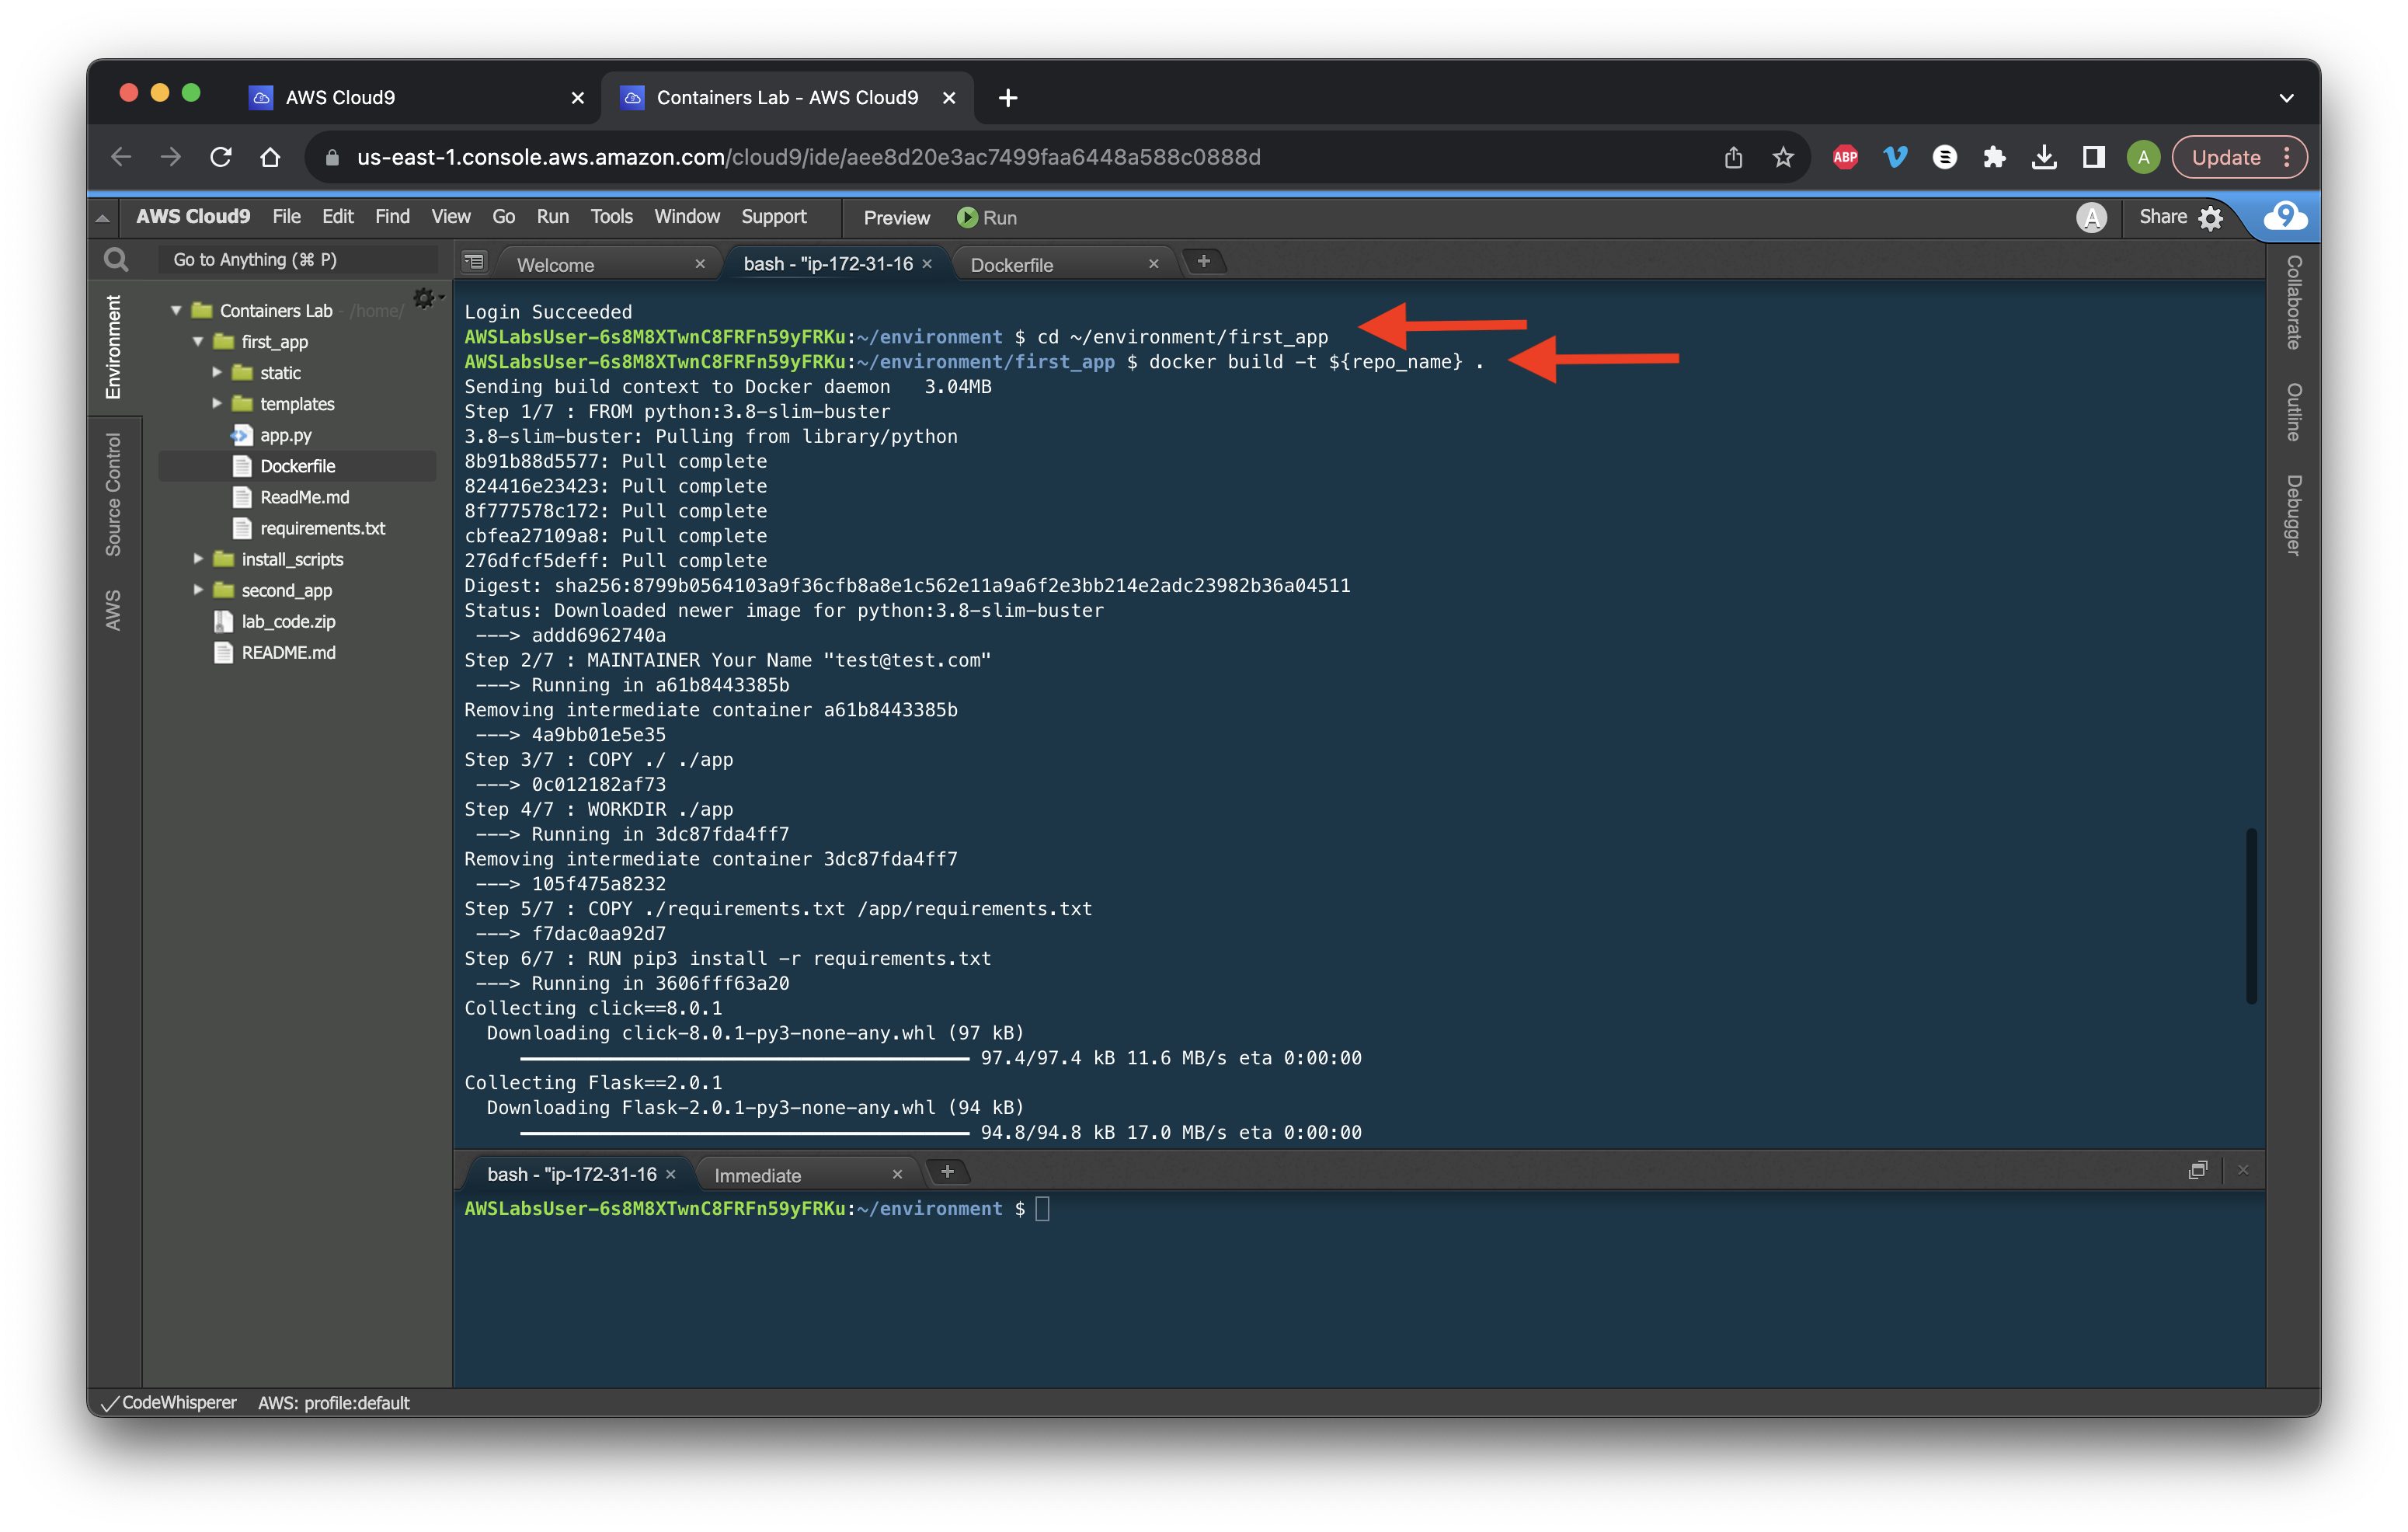Show browser downloads

(x=2044, y=157)
